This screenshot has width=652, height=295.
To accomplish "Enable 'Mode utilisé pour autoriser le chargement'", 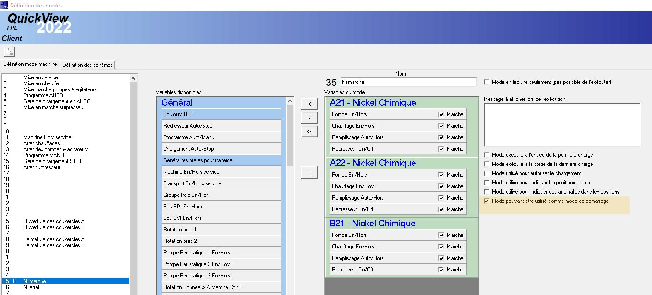I will click(486, 173).
